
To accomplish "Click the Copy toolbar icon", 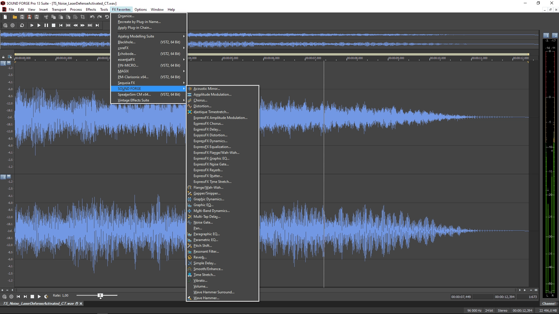I will [x=53, y=17].
